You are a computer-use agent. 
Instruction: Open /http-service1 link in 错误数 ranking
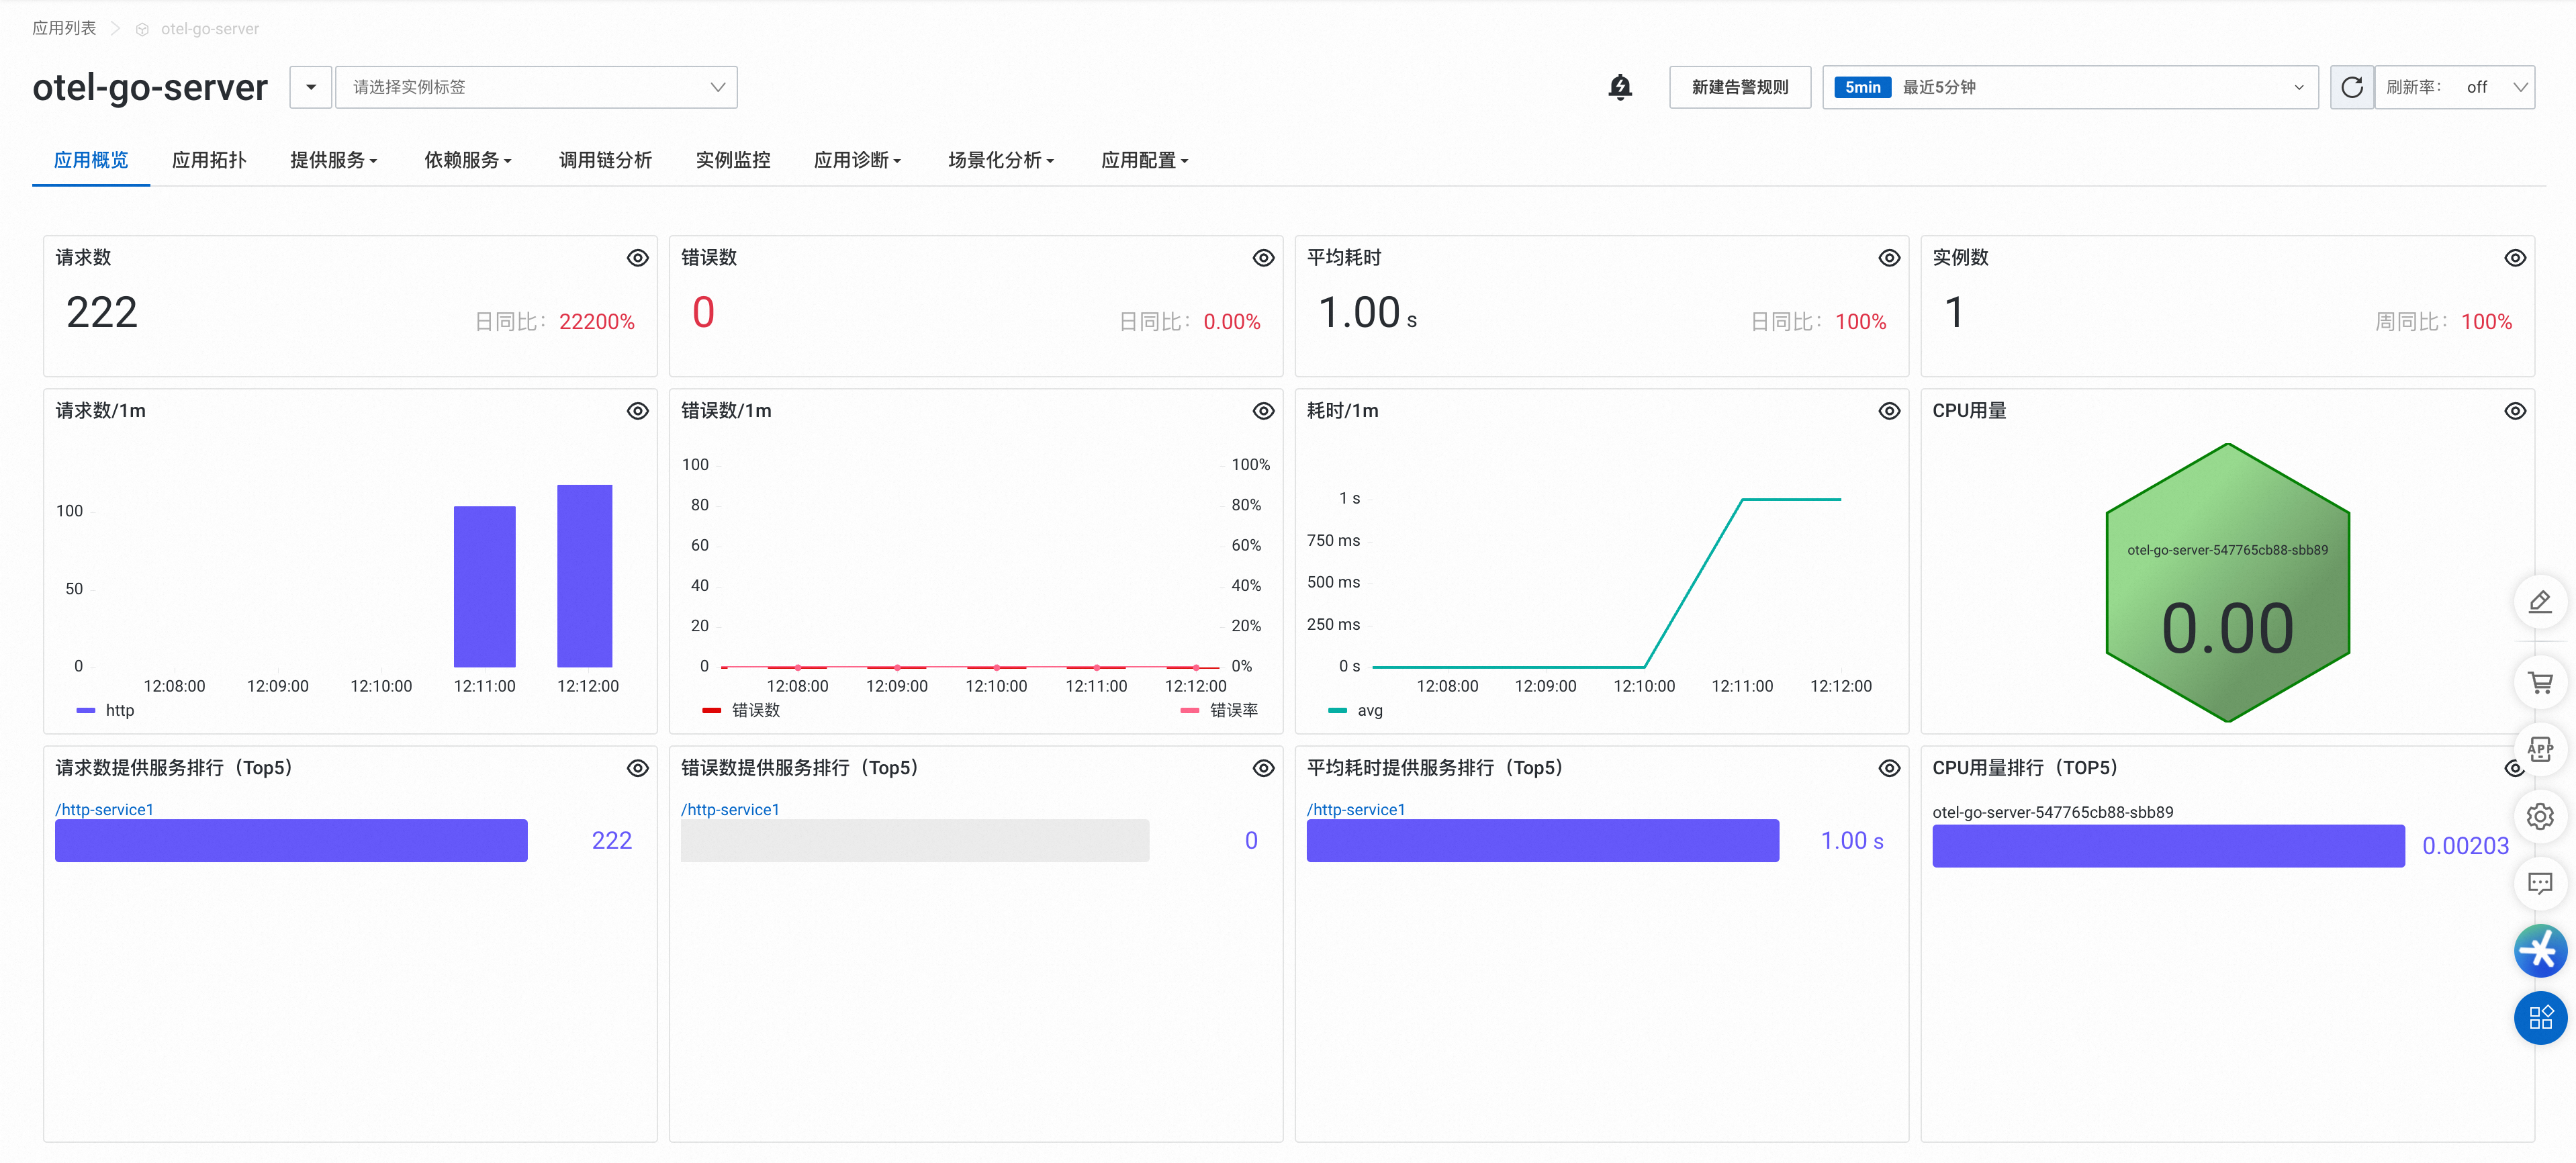point(730,809)
